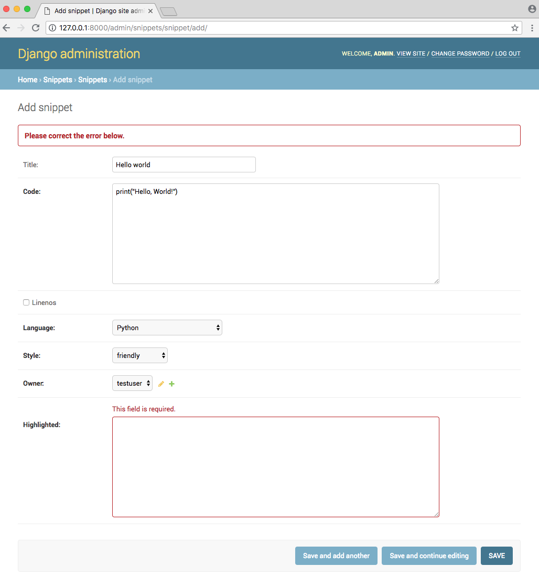Viewport: 539px width, 588px height.
Task: Click the VIEW SITE link
Action: pyautogui.click(x=411, y=53)
